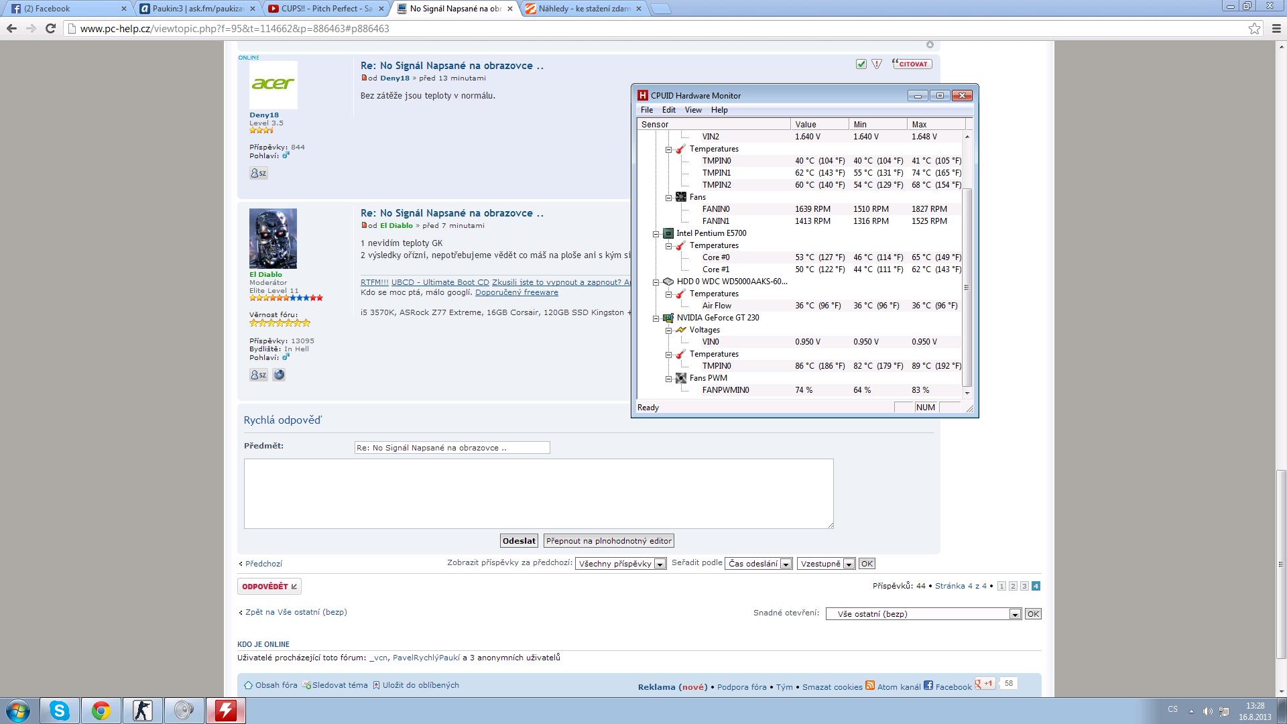Click the red warning report post icon
Image resolution: width=1287 pixels, height=724 pixels.
pyautogui.click(x=877, y=64)
